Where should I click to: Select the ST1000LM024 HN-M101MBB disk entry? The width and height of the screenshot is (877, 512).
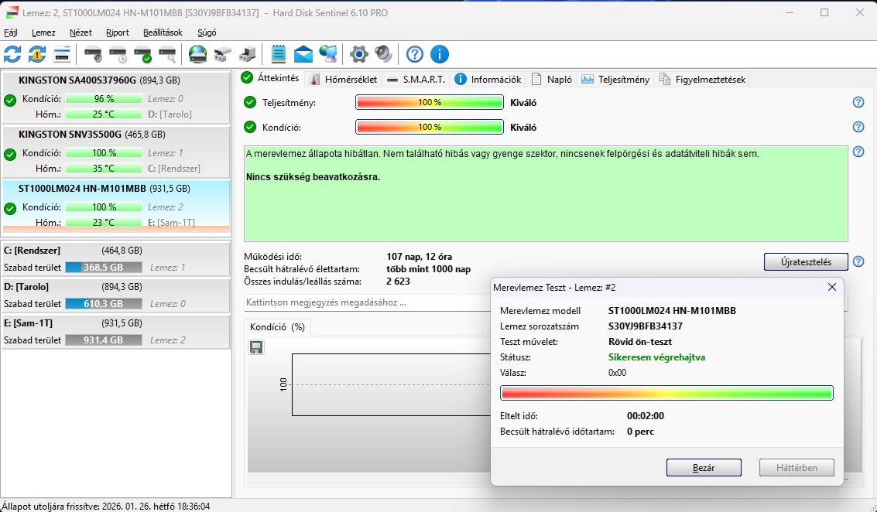[116, 206]
